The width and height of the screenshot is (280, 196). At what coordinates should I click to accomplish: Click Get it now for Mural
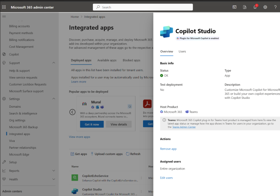tap(92, 124)
